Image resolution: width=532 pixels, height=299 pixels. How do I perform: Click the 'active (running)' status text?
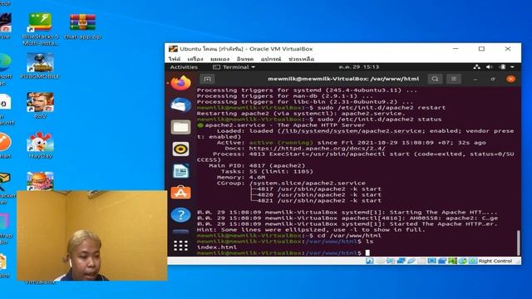281,143
